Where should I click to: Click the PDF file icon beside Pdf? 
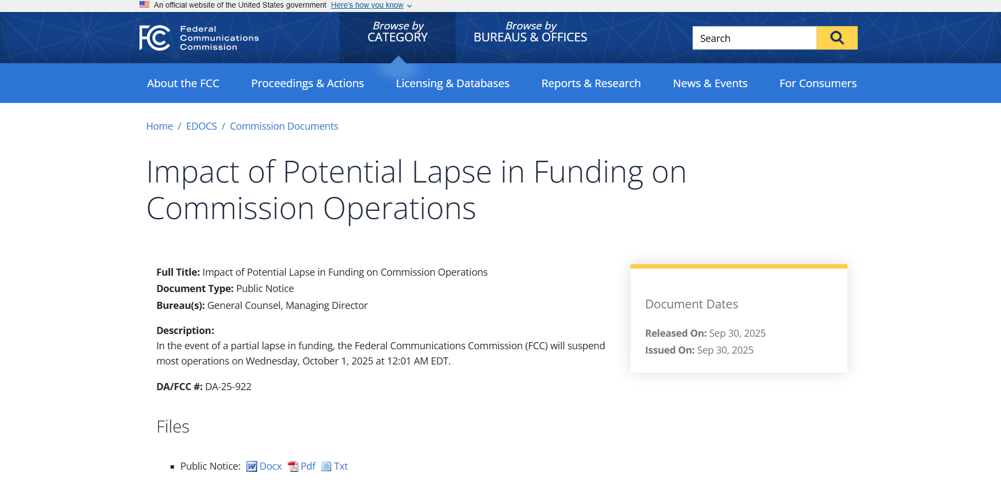293,466
